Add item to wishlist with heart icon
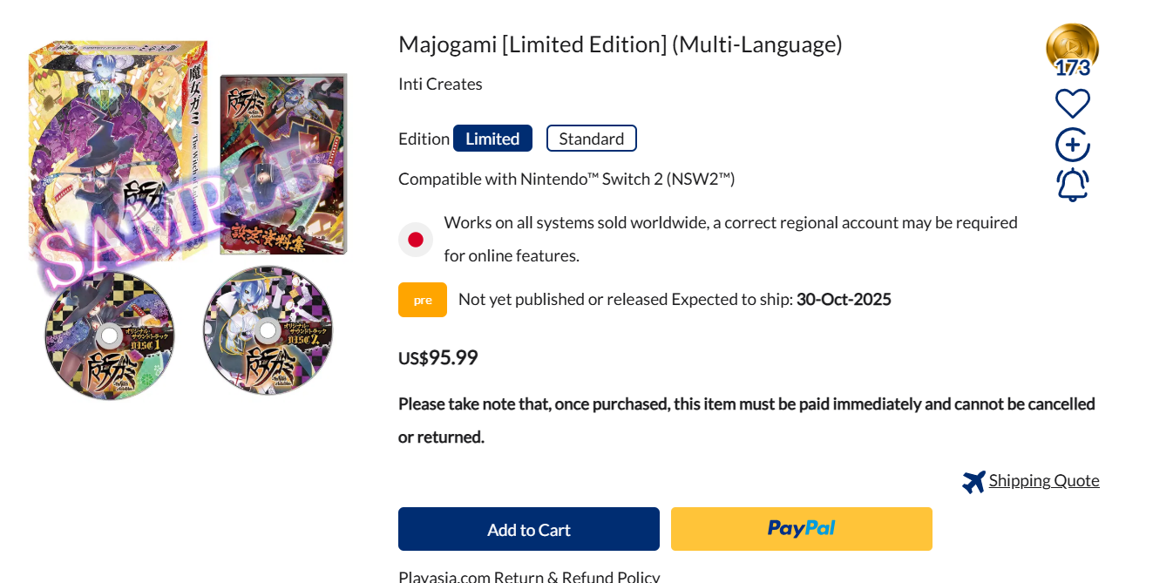Image resolution: width=1153 pixels, height=583 pixels. tap(1072, 104)
